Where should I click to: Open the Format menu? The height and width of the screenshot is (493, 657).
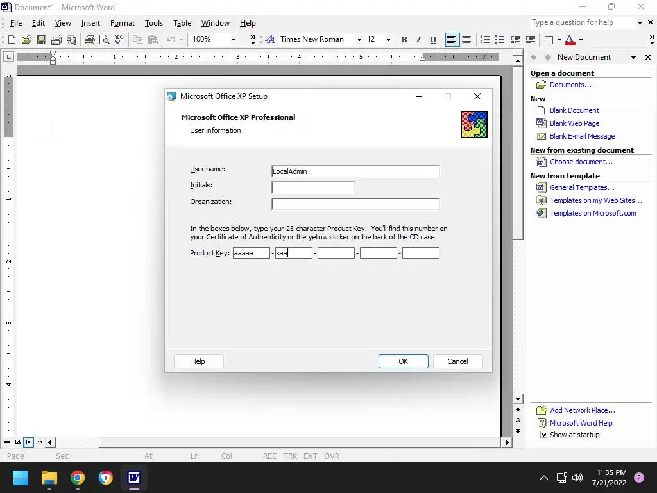[x=123, y=23]
